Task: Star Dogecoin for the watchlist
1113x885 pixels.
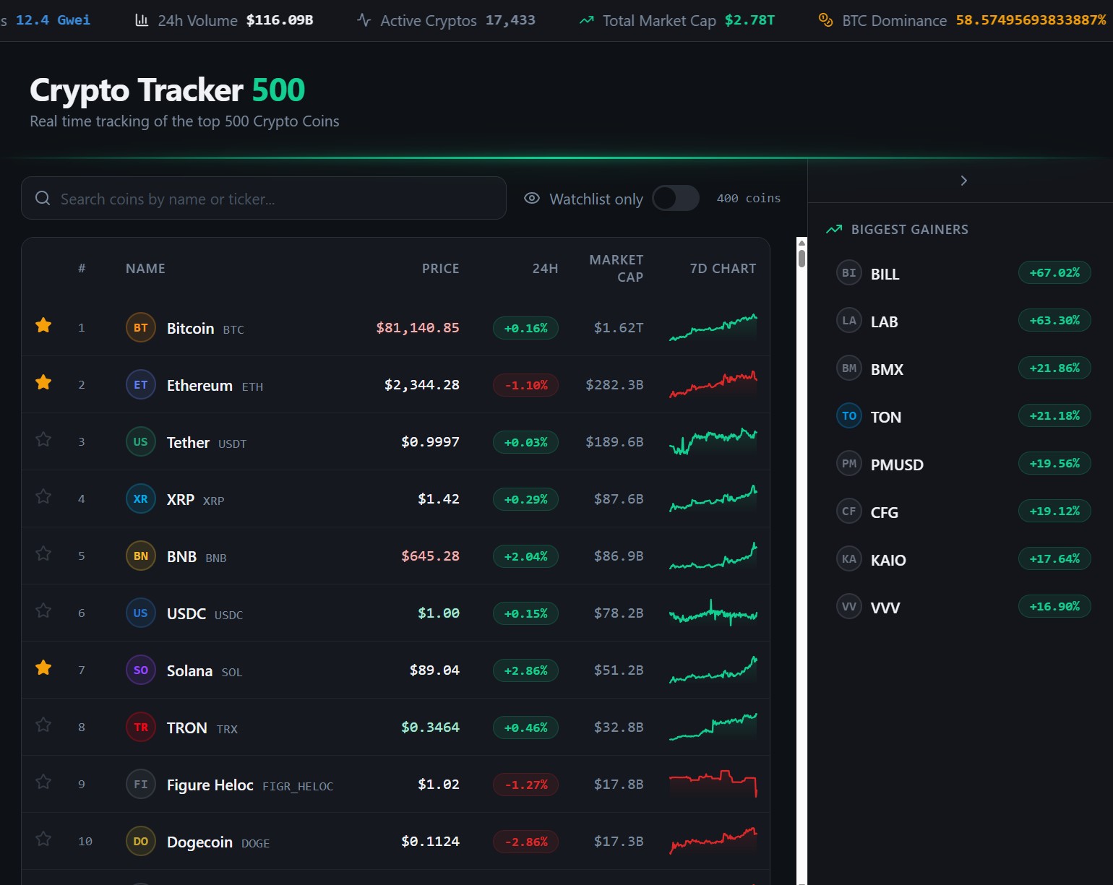Action: (x=43, y=839)
